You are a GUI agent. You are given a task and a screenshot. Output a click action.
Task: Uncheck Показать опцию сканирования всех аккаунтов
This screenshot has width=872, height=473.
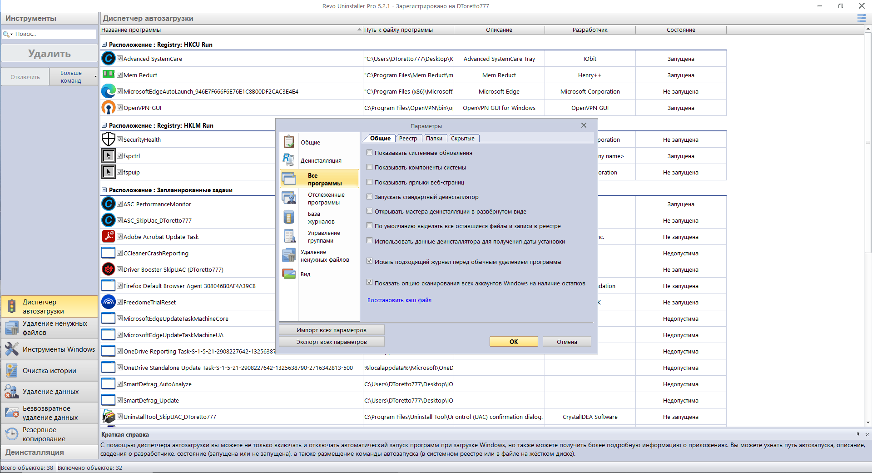(x=369, y=282)
